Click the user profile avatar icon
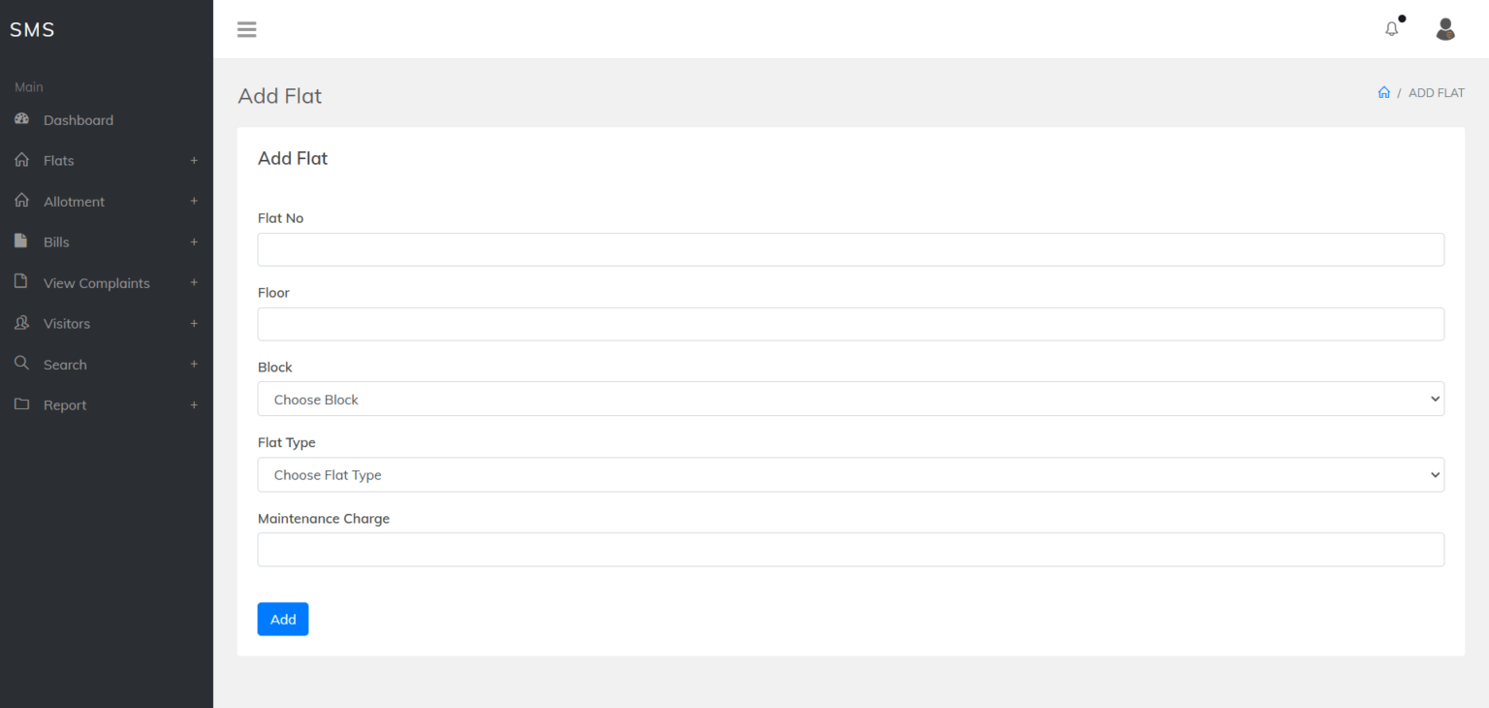This screenshot has width=1489, height=708. coord(1445,29)
